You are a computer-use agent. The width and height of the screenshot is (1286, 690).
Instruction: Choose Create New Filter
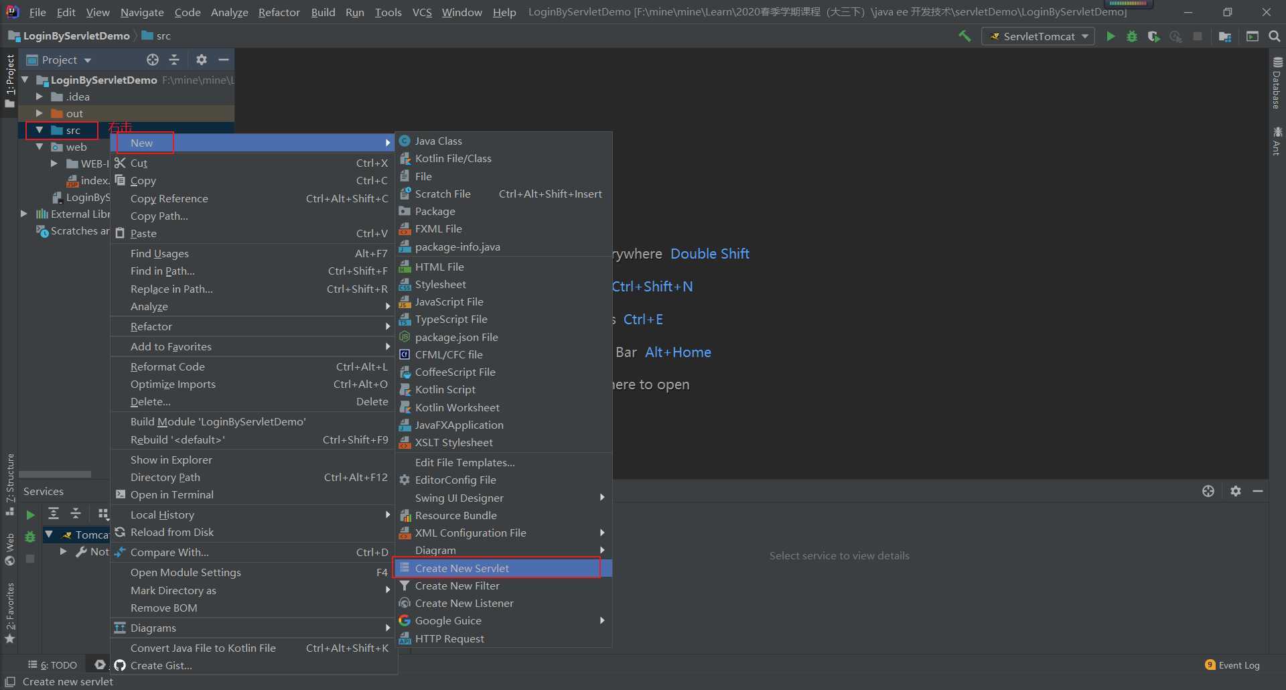click(504, 585)
